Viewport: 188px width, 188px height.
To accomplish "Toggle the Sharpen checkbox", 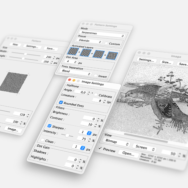I will click(49, 126).
